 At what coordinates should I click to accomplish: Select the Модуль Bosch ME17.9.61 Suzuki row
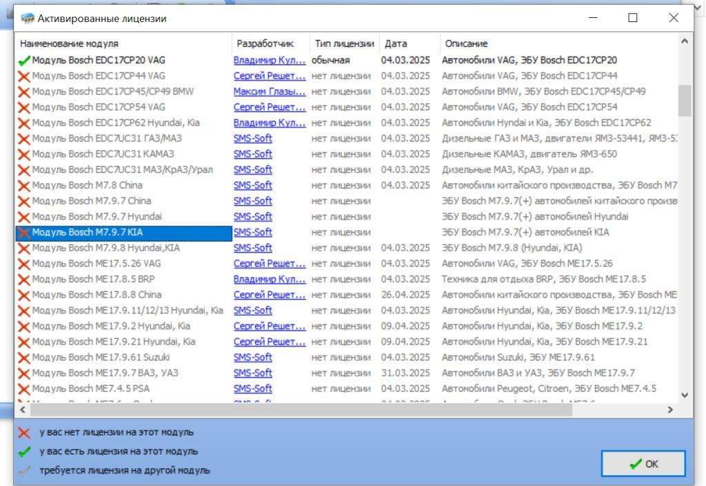(x=347, y=358)
